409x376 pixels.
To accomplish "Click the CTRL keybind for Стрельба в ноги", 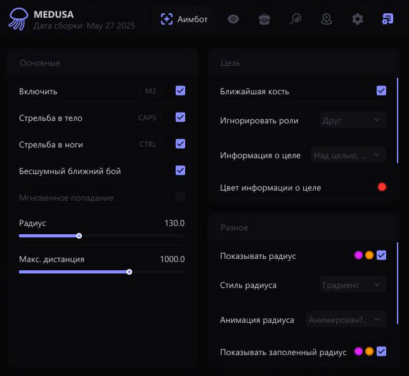I will (x=147, y=144).
